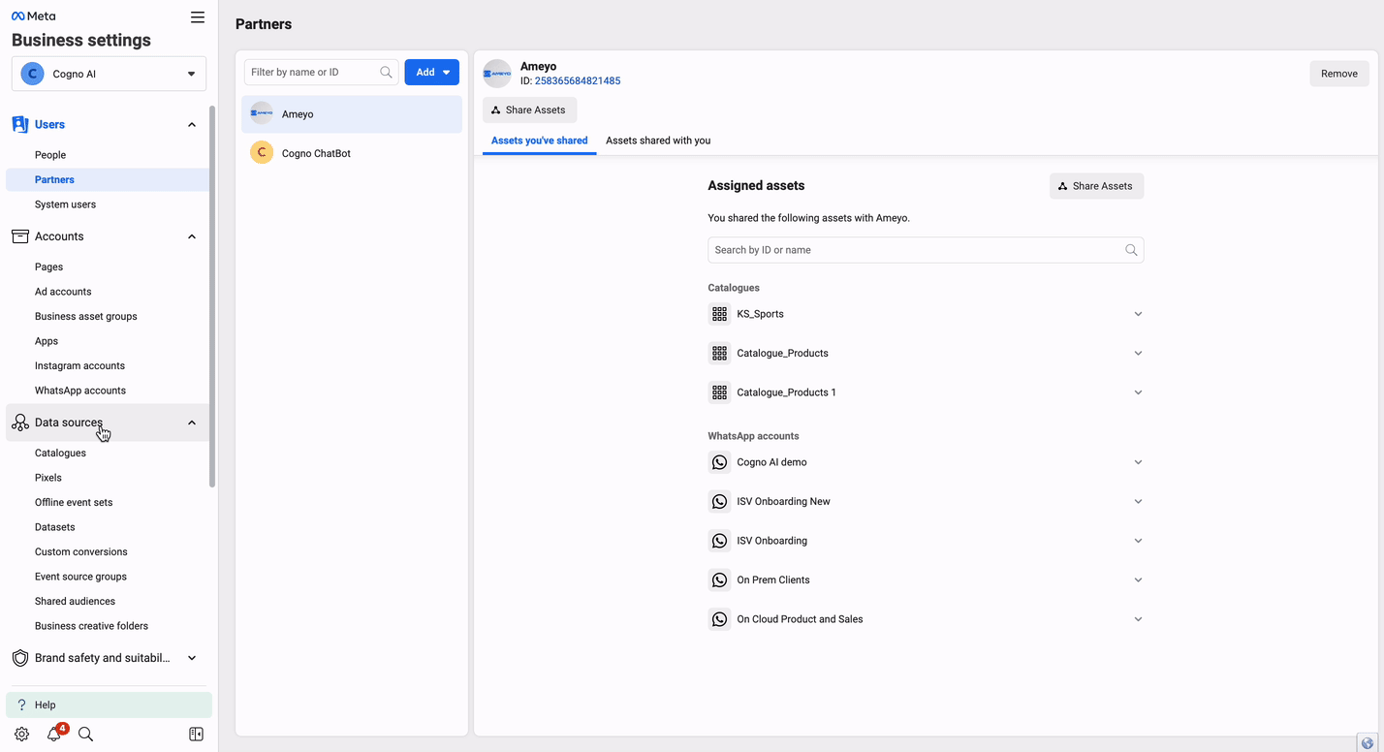The image size is (1384, 752).
Task: Click the Users section icon
Action: 19,124
